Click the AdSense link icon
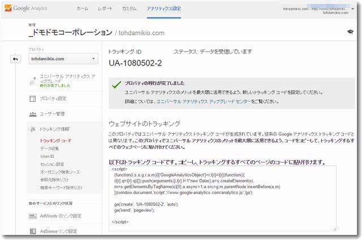 (x=33, y=231)
